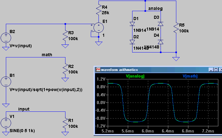Select the D1 diode symbol

click(x=132, y=24)
